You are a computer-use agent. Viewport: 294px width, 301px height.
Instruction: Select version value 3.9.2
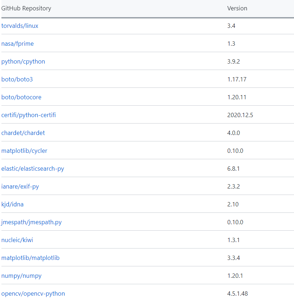pyautogui.click(x=234, y=61)
